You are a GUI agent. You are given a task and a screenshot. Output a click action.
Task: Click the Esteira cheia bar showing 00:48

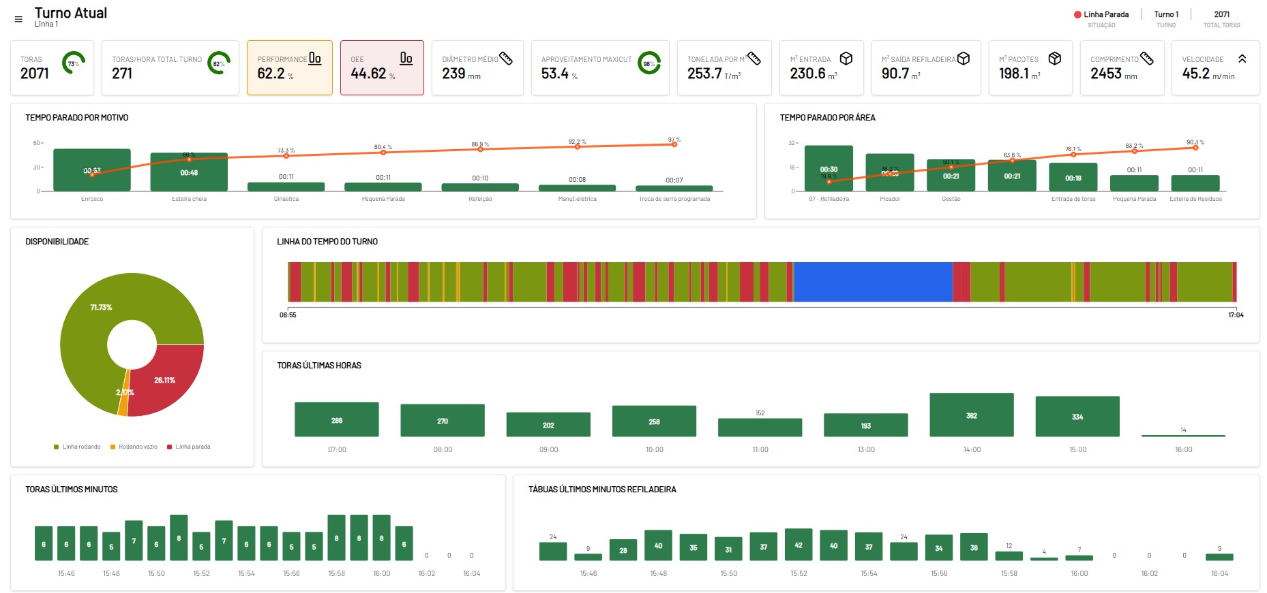point(189,172)
